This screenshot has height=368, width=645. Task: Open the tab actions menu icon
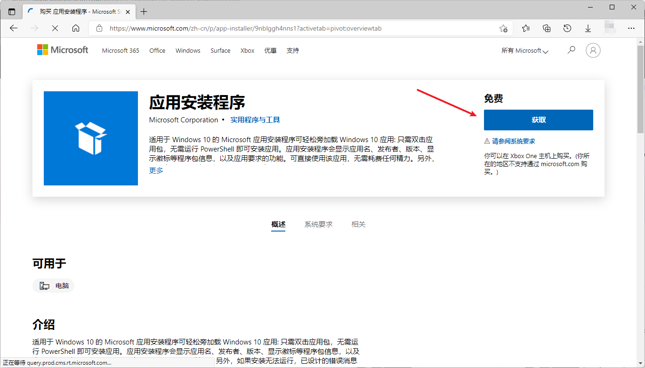click(12, 11)
